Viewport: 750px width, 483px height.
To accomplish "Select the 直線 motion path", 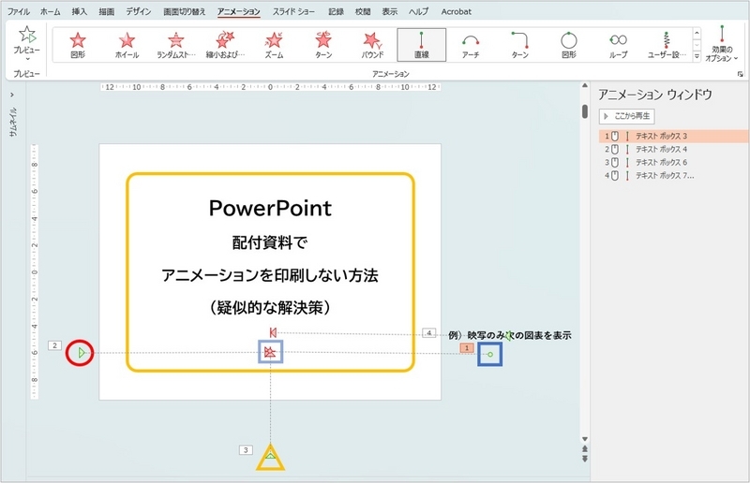I will (421, 45).
